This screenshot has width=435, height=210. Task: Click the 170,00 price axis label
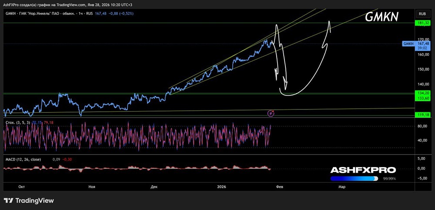click(x=423, y=39)
